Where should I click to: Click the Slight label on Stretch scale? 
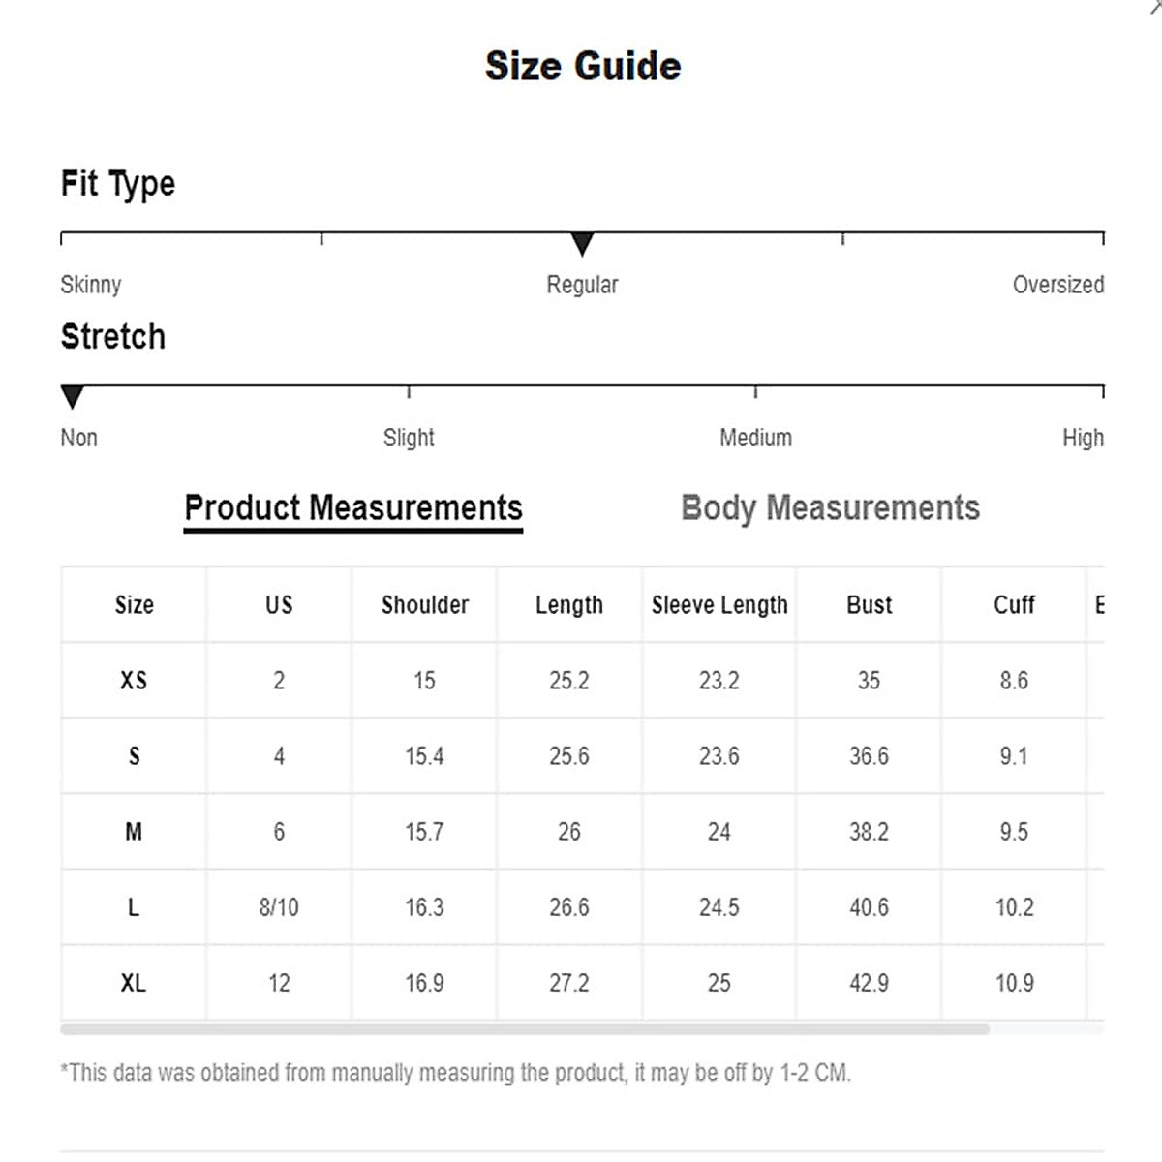click(409, 438)
